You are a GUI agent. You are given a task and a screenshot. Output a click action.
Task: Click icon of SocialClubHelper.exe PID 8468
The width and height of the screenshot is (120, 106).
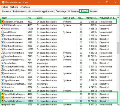(x=2, y=98)
